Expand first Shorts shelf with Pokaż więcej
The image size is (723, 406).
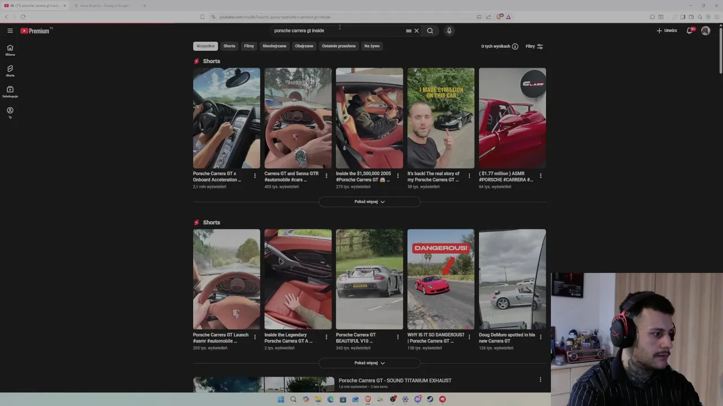pyautogui.click(x=369, y=202)
